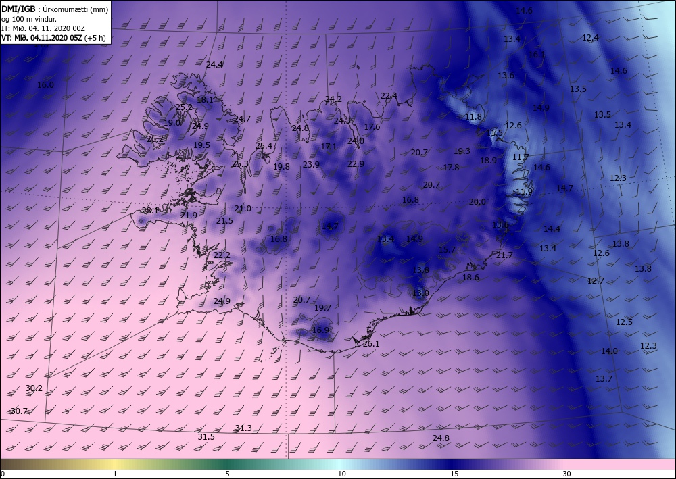Click the map value "18.6"
Image resolution: width=676 pixels, height=479 pixels.
click(x=470, y=278)
